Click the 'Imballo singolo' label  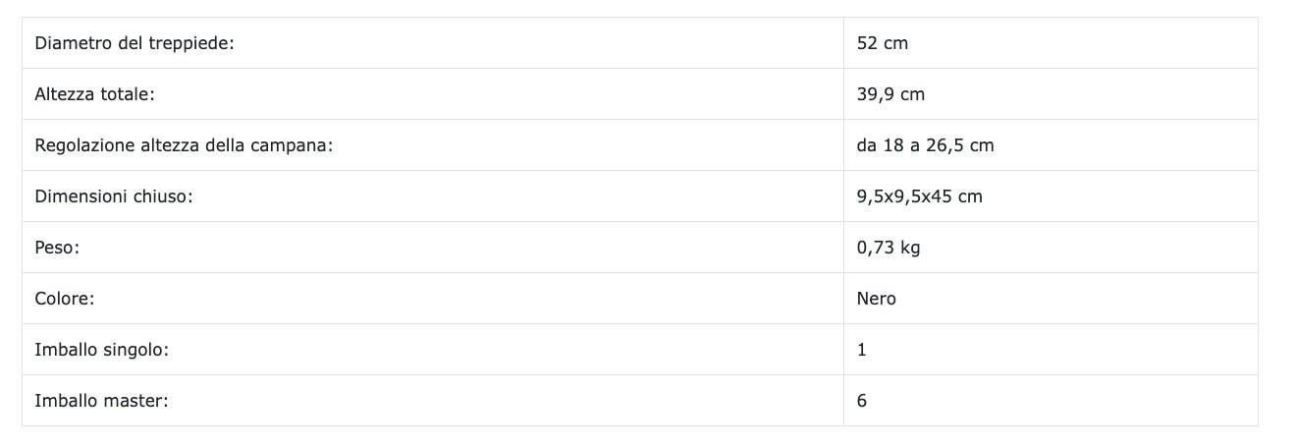(x=102, y=350)
